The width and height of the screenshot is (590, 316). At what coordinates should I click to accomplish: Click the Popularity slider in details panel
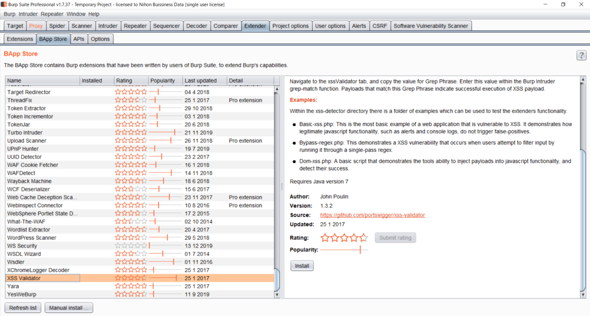(x=344, y=250)
